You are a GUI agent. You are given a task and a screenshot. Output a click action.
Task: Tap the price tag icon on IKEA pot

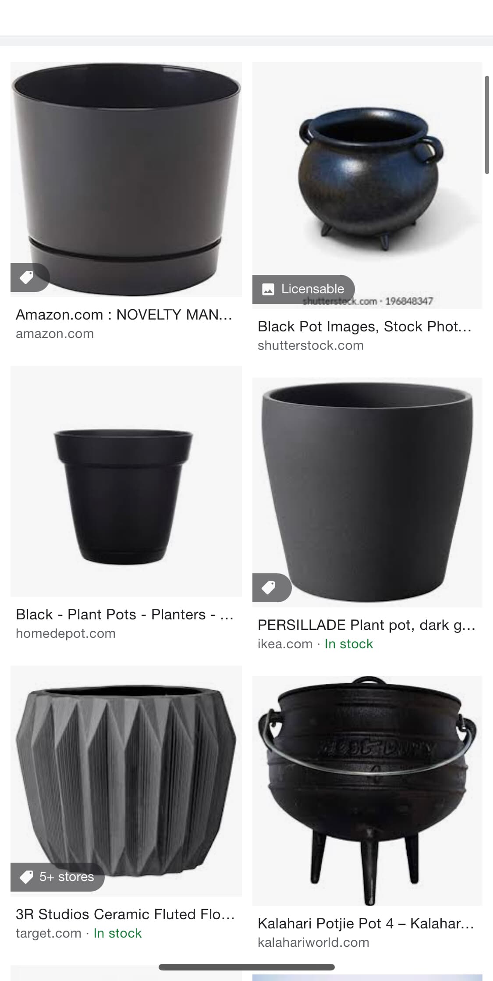(x=269, y=587)
